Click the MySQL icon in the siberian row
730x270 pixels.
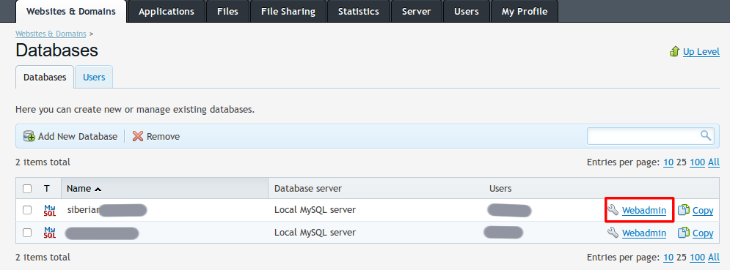(x=50, y=210)
